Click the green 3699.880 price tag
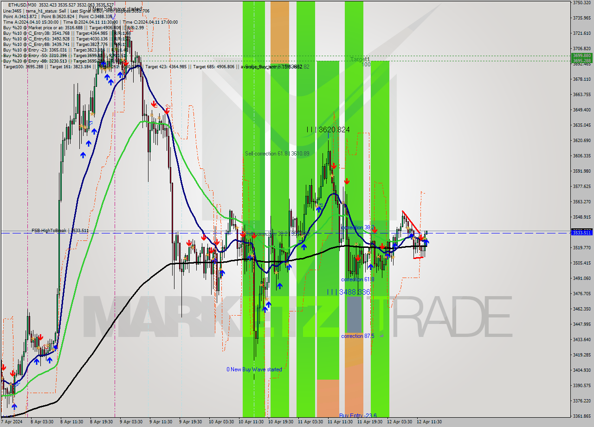594x427 pixels. coord(581,55)
